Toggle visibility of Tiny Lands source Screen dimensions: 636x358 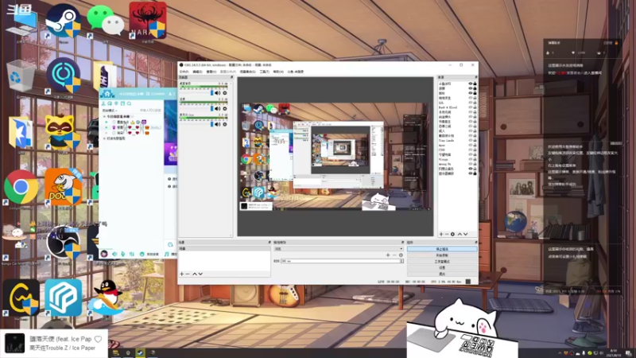(471, 141)
